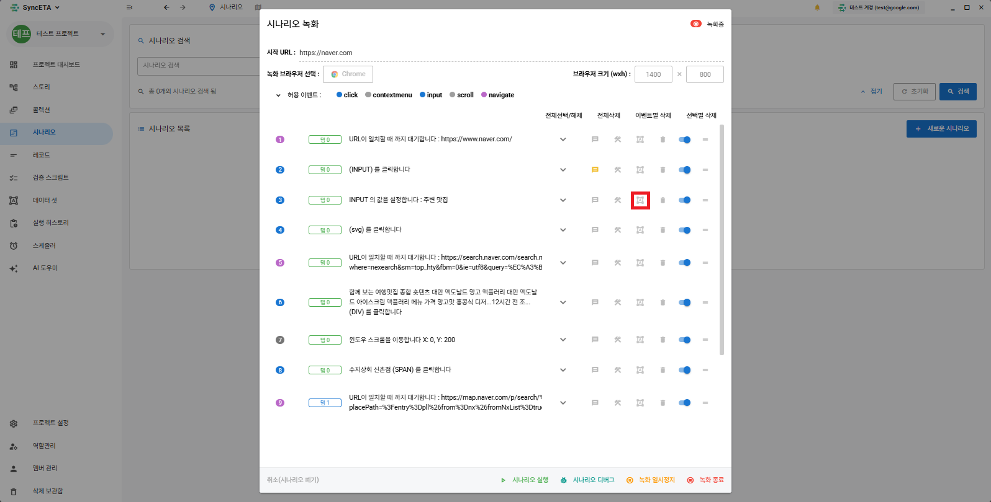This screenshot has height=502, width=991.
Task: Go forward using the right arrow in the top bar
Action: click(x=183, y=7)
